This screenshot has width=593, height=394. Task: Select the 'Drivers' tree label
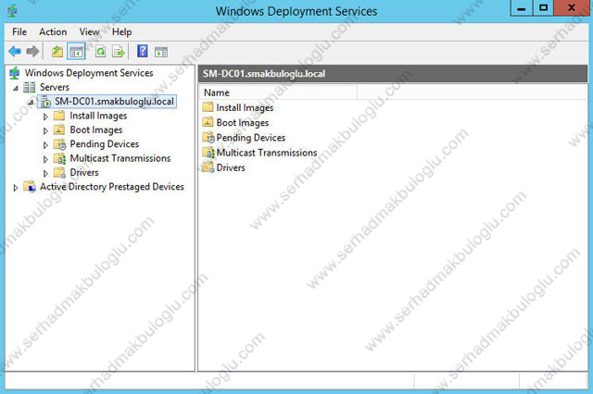point(84,173)
